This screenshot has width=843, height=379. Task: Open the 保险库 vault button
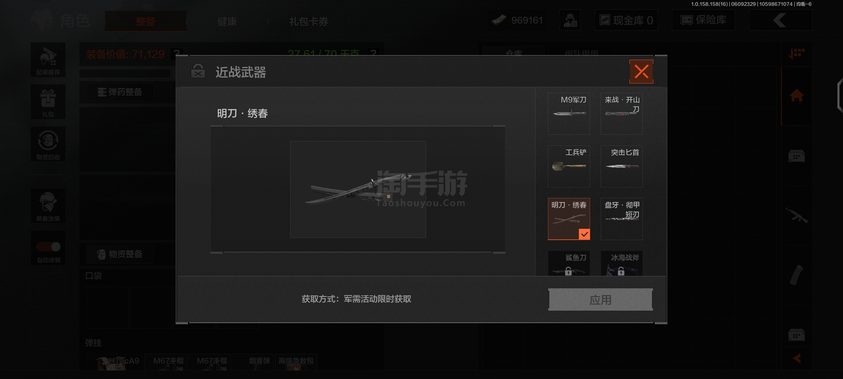[703, 20]
